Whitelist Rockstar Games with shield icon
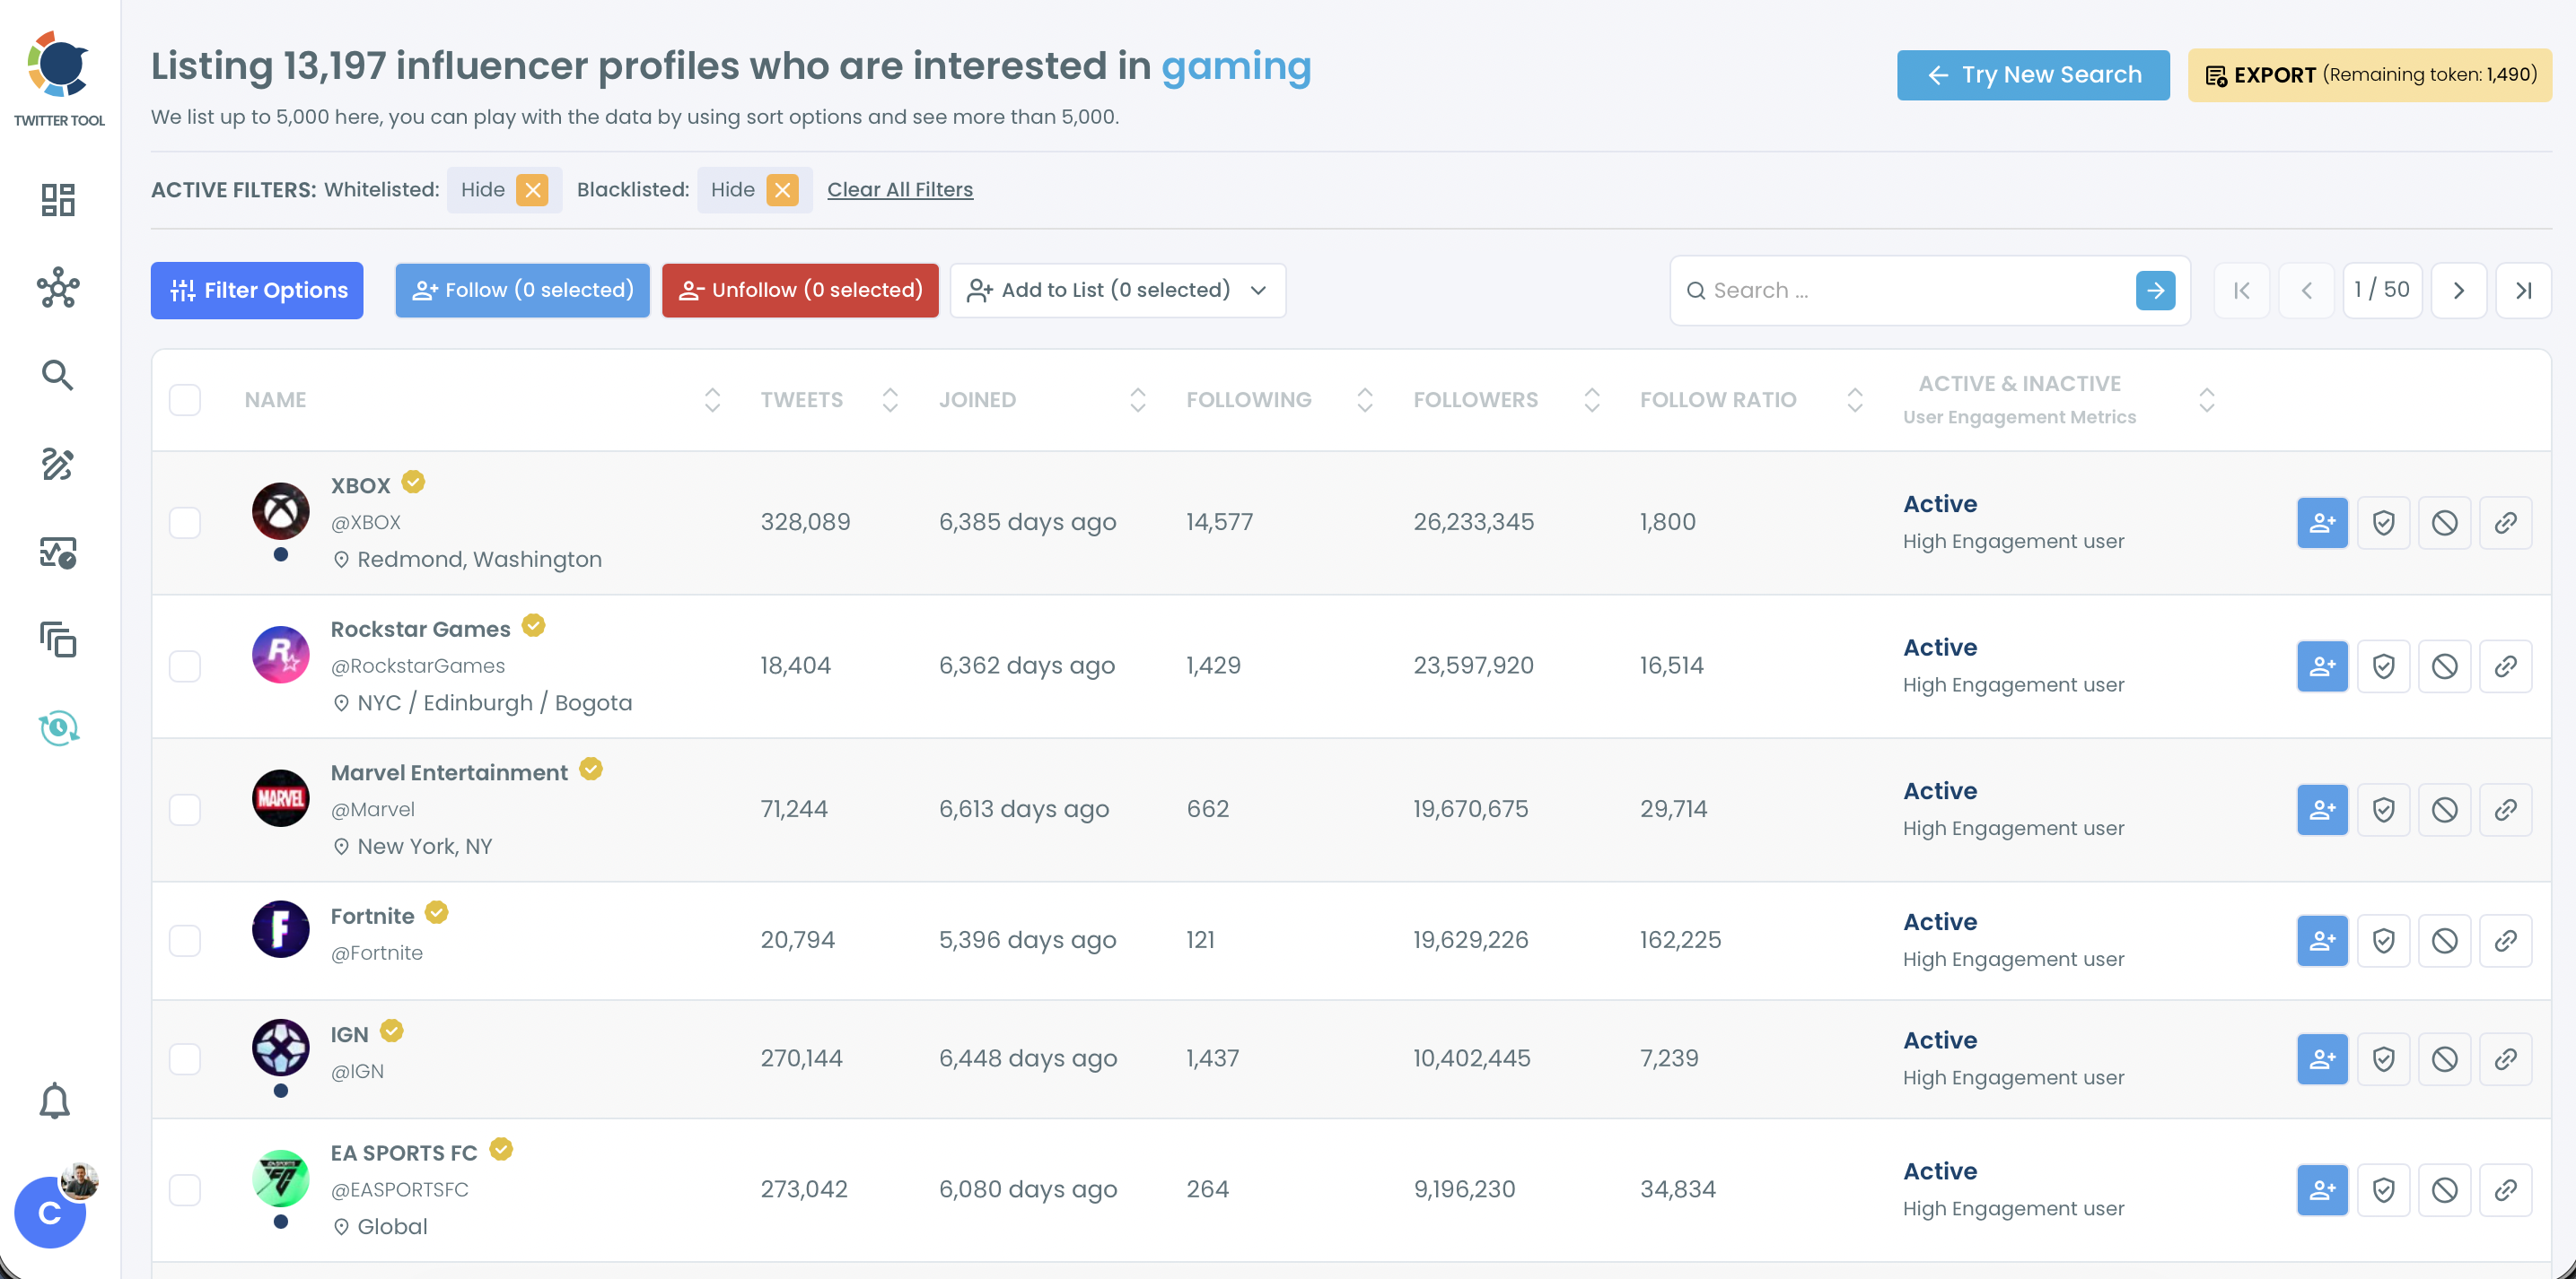The width and height of the screenshot is (2576, 1279). tap(2383, 666)
